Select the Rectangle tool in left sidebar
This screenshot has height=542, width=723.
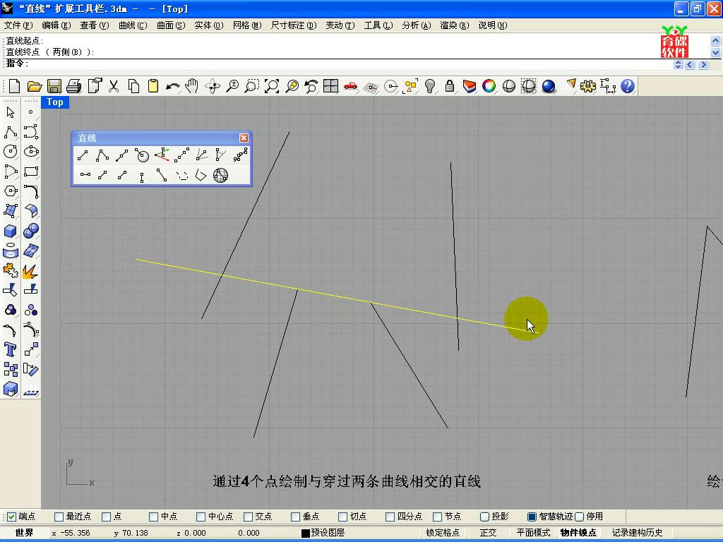pos(31,171)
